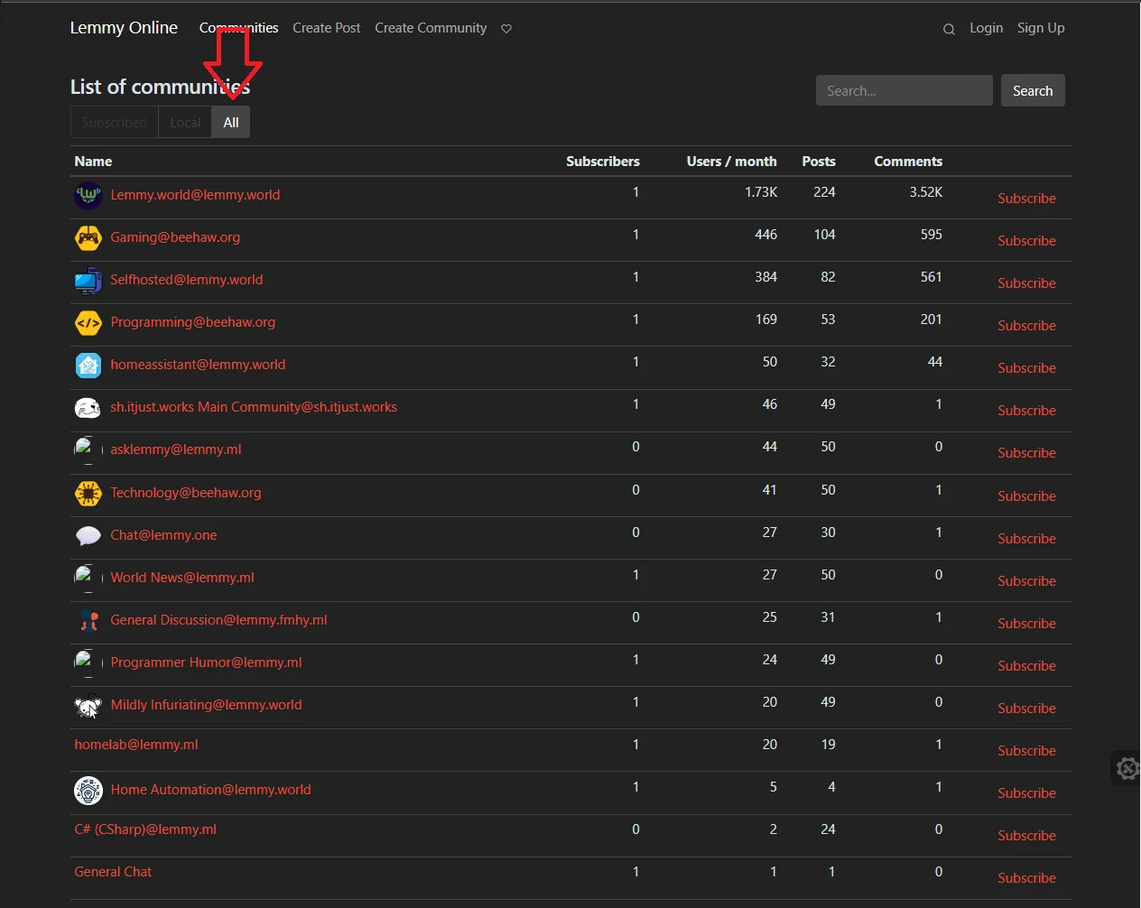1141x908 pixels.
Task: Click the Lemmy.world community avatar icon
Action: 88,195
